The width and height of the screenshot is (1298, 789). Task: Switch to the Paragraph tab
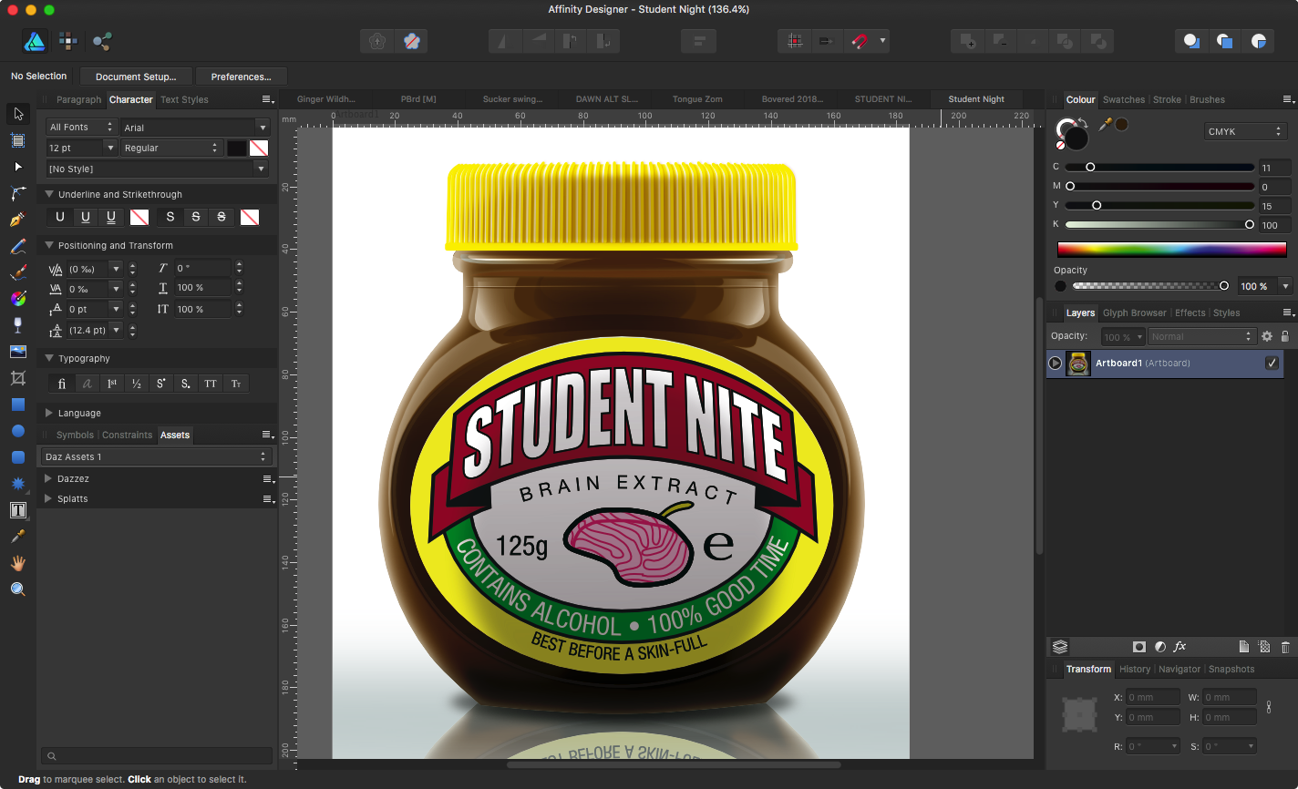[78, 99]
